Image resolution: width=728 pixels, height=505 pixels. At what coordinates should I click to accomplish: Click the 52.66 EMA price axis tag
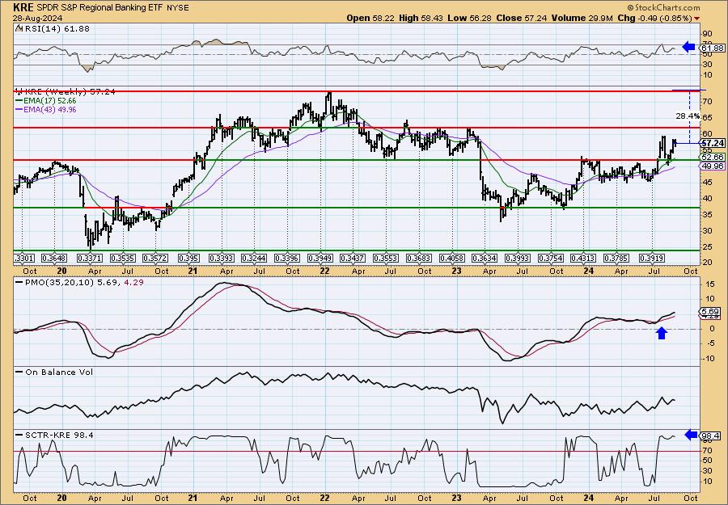tap(713, 158)
